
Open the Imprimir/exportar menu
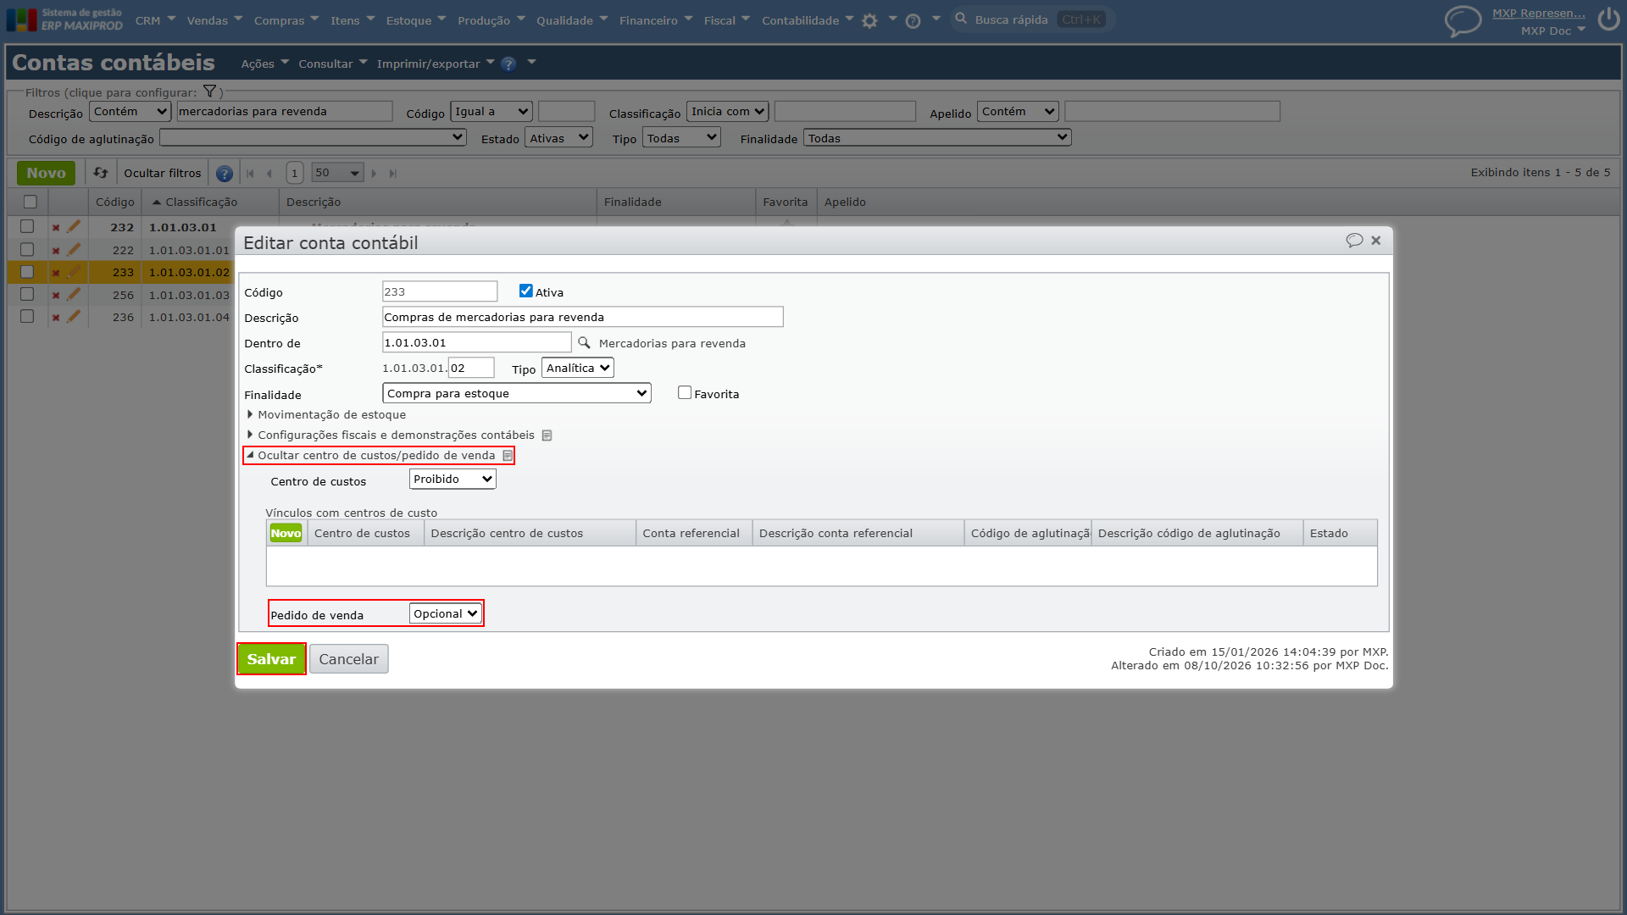tap(434, 64)
